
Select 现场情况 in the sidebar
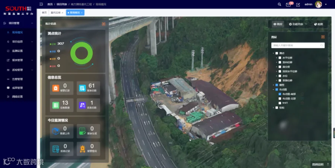(17, 32)
